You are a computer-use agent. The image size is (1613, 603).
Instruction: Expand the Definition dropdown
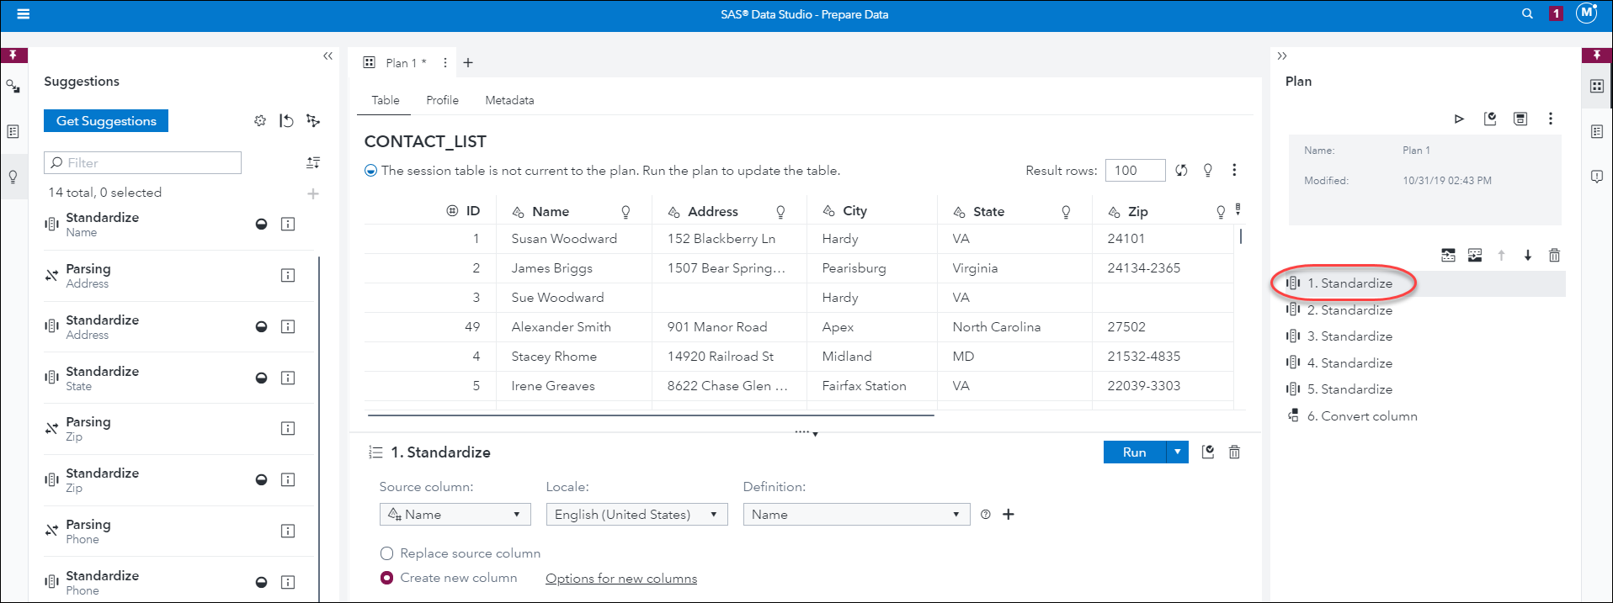[x=855, y=515]
